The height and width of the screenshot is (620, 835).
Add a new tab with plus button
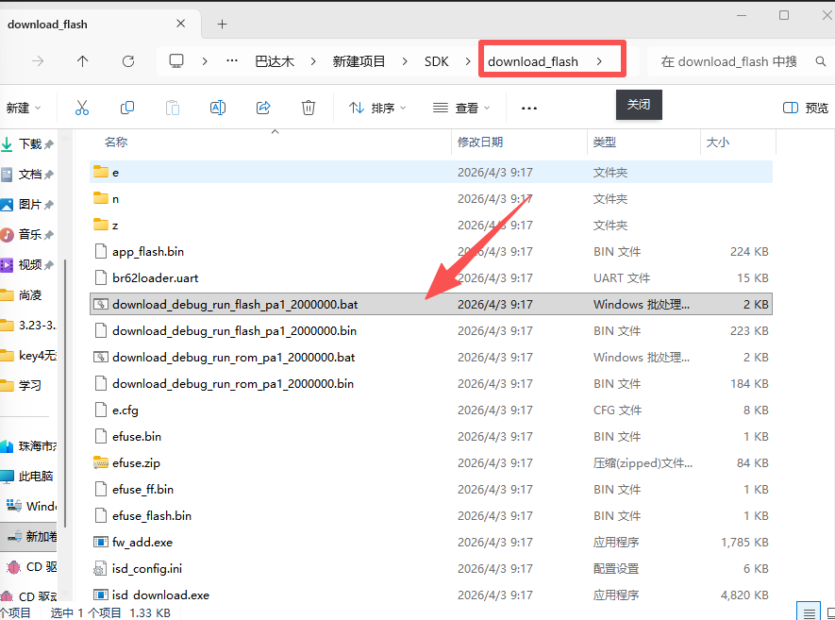(x=222, y=24)
